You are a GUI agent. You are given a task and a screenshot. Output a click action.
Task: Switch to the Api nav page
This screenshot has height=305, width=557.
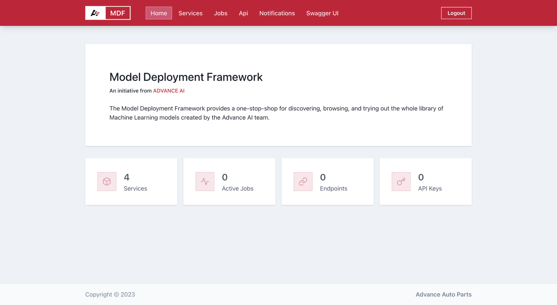(243, 13)
